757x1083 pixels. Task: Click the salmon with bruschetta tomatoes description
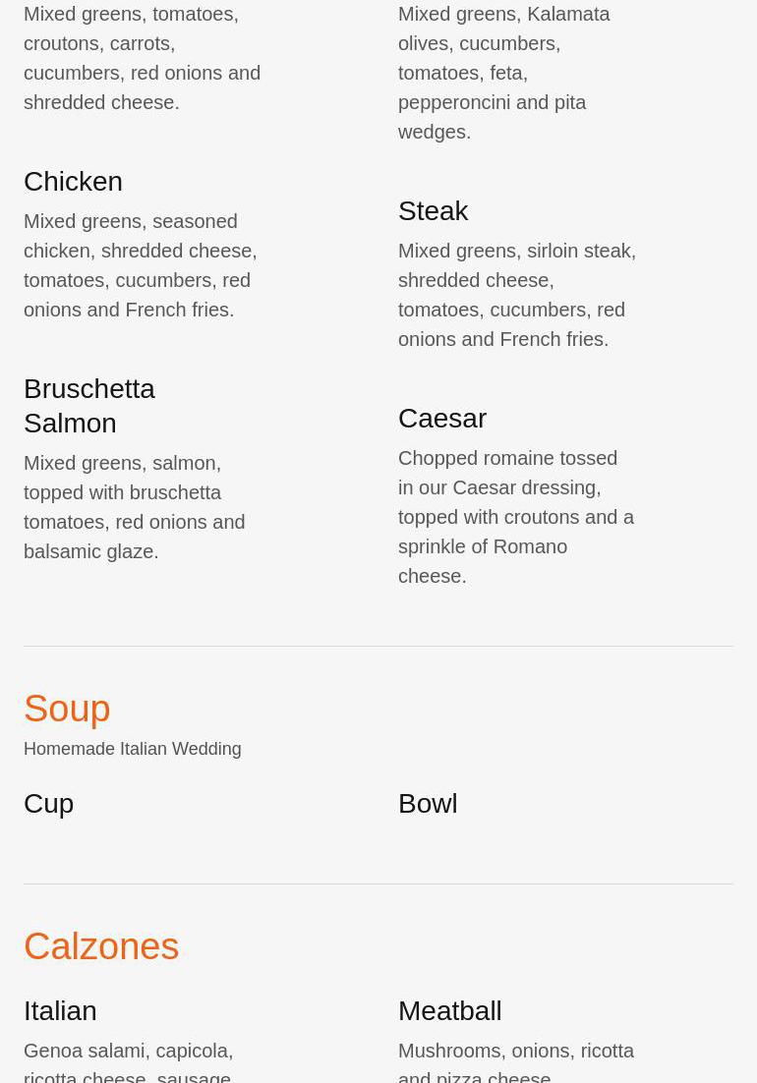[x=135, y=507]
